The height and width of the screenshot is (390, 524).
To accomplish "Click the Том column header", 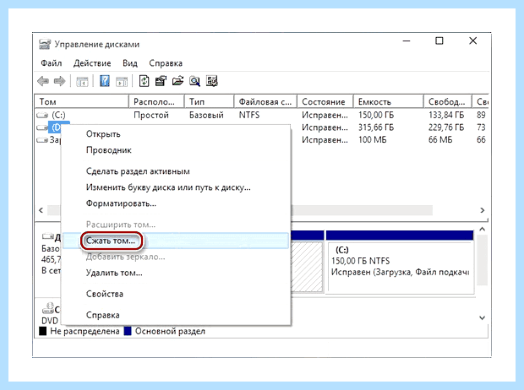I will coord(82,101).
